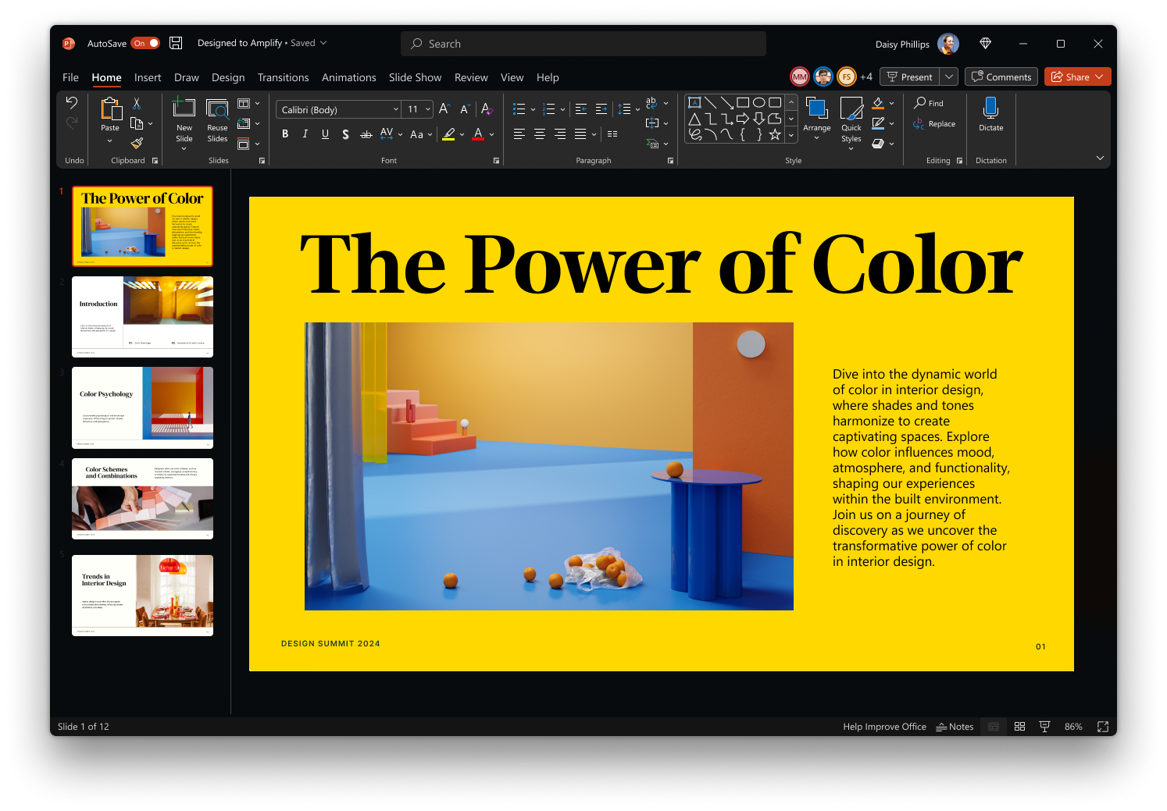Toggle bold formatting

click(285, 134)
